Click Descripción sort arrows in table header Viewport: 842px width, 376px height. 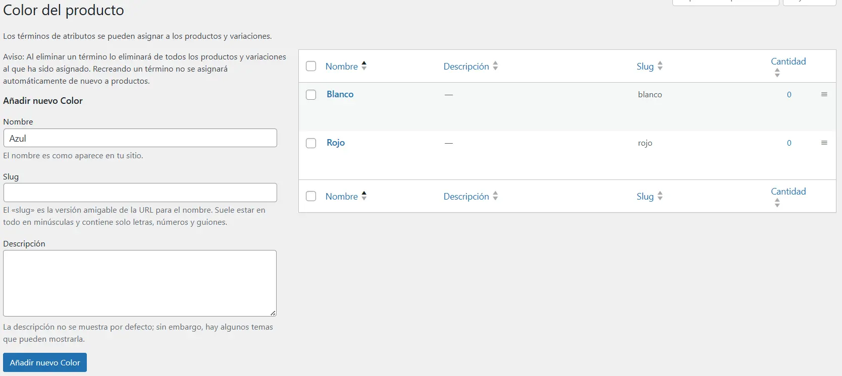click(495, 66)
